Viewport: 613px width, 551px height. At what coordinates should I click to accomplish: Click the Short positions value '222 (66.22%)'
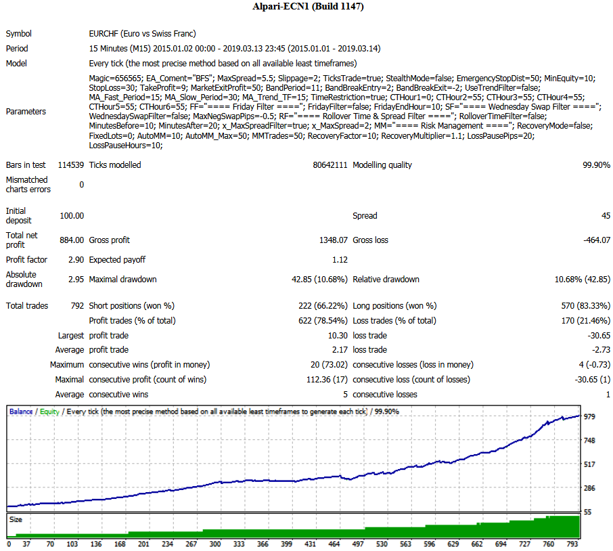323,306
